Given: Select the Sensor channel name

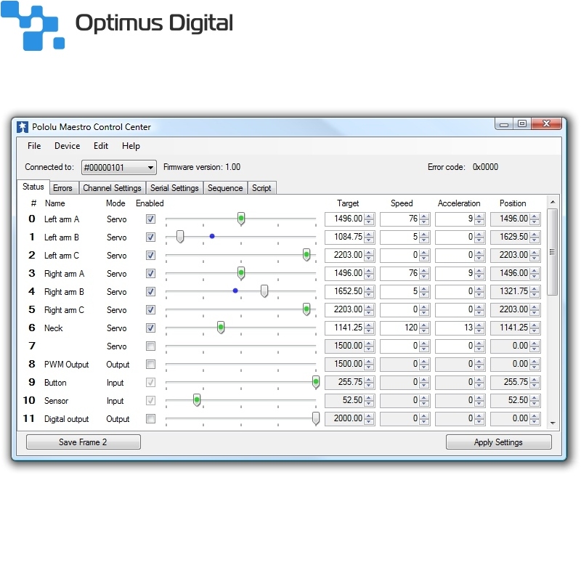Looking at the screenshot, I should click(x=56, y=401).
